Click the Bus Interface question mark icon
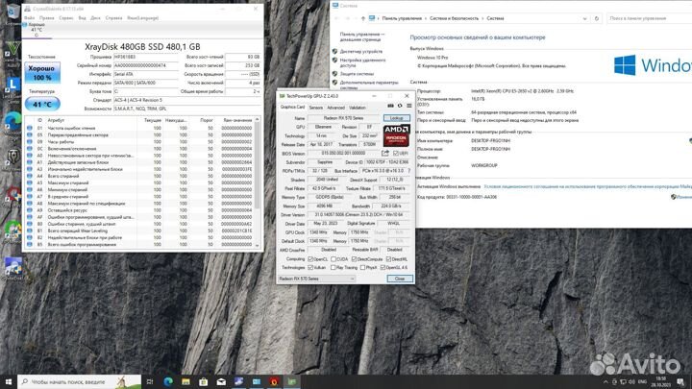This screenshot has height=389, width=692. (x=409, y=171)
